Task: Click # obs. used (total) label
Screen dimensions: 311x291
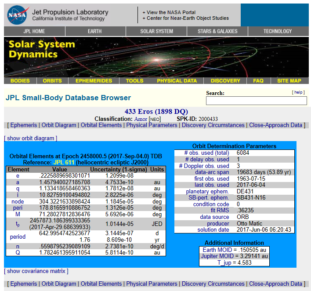Action: point(206,153)
